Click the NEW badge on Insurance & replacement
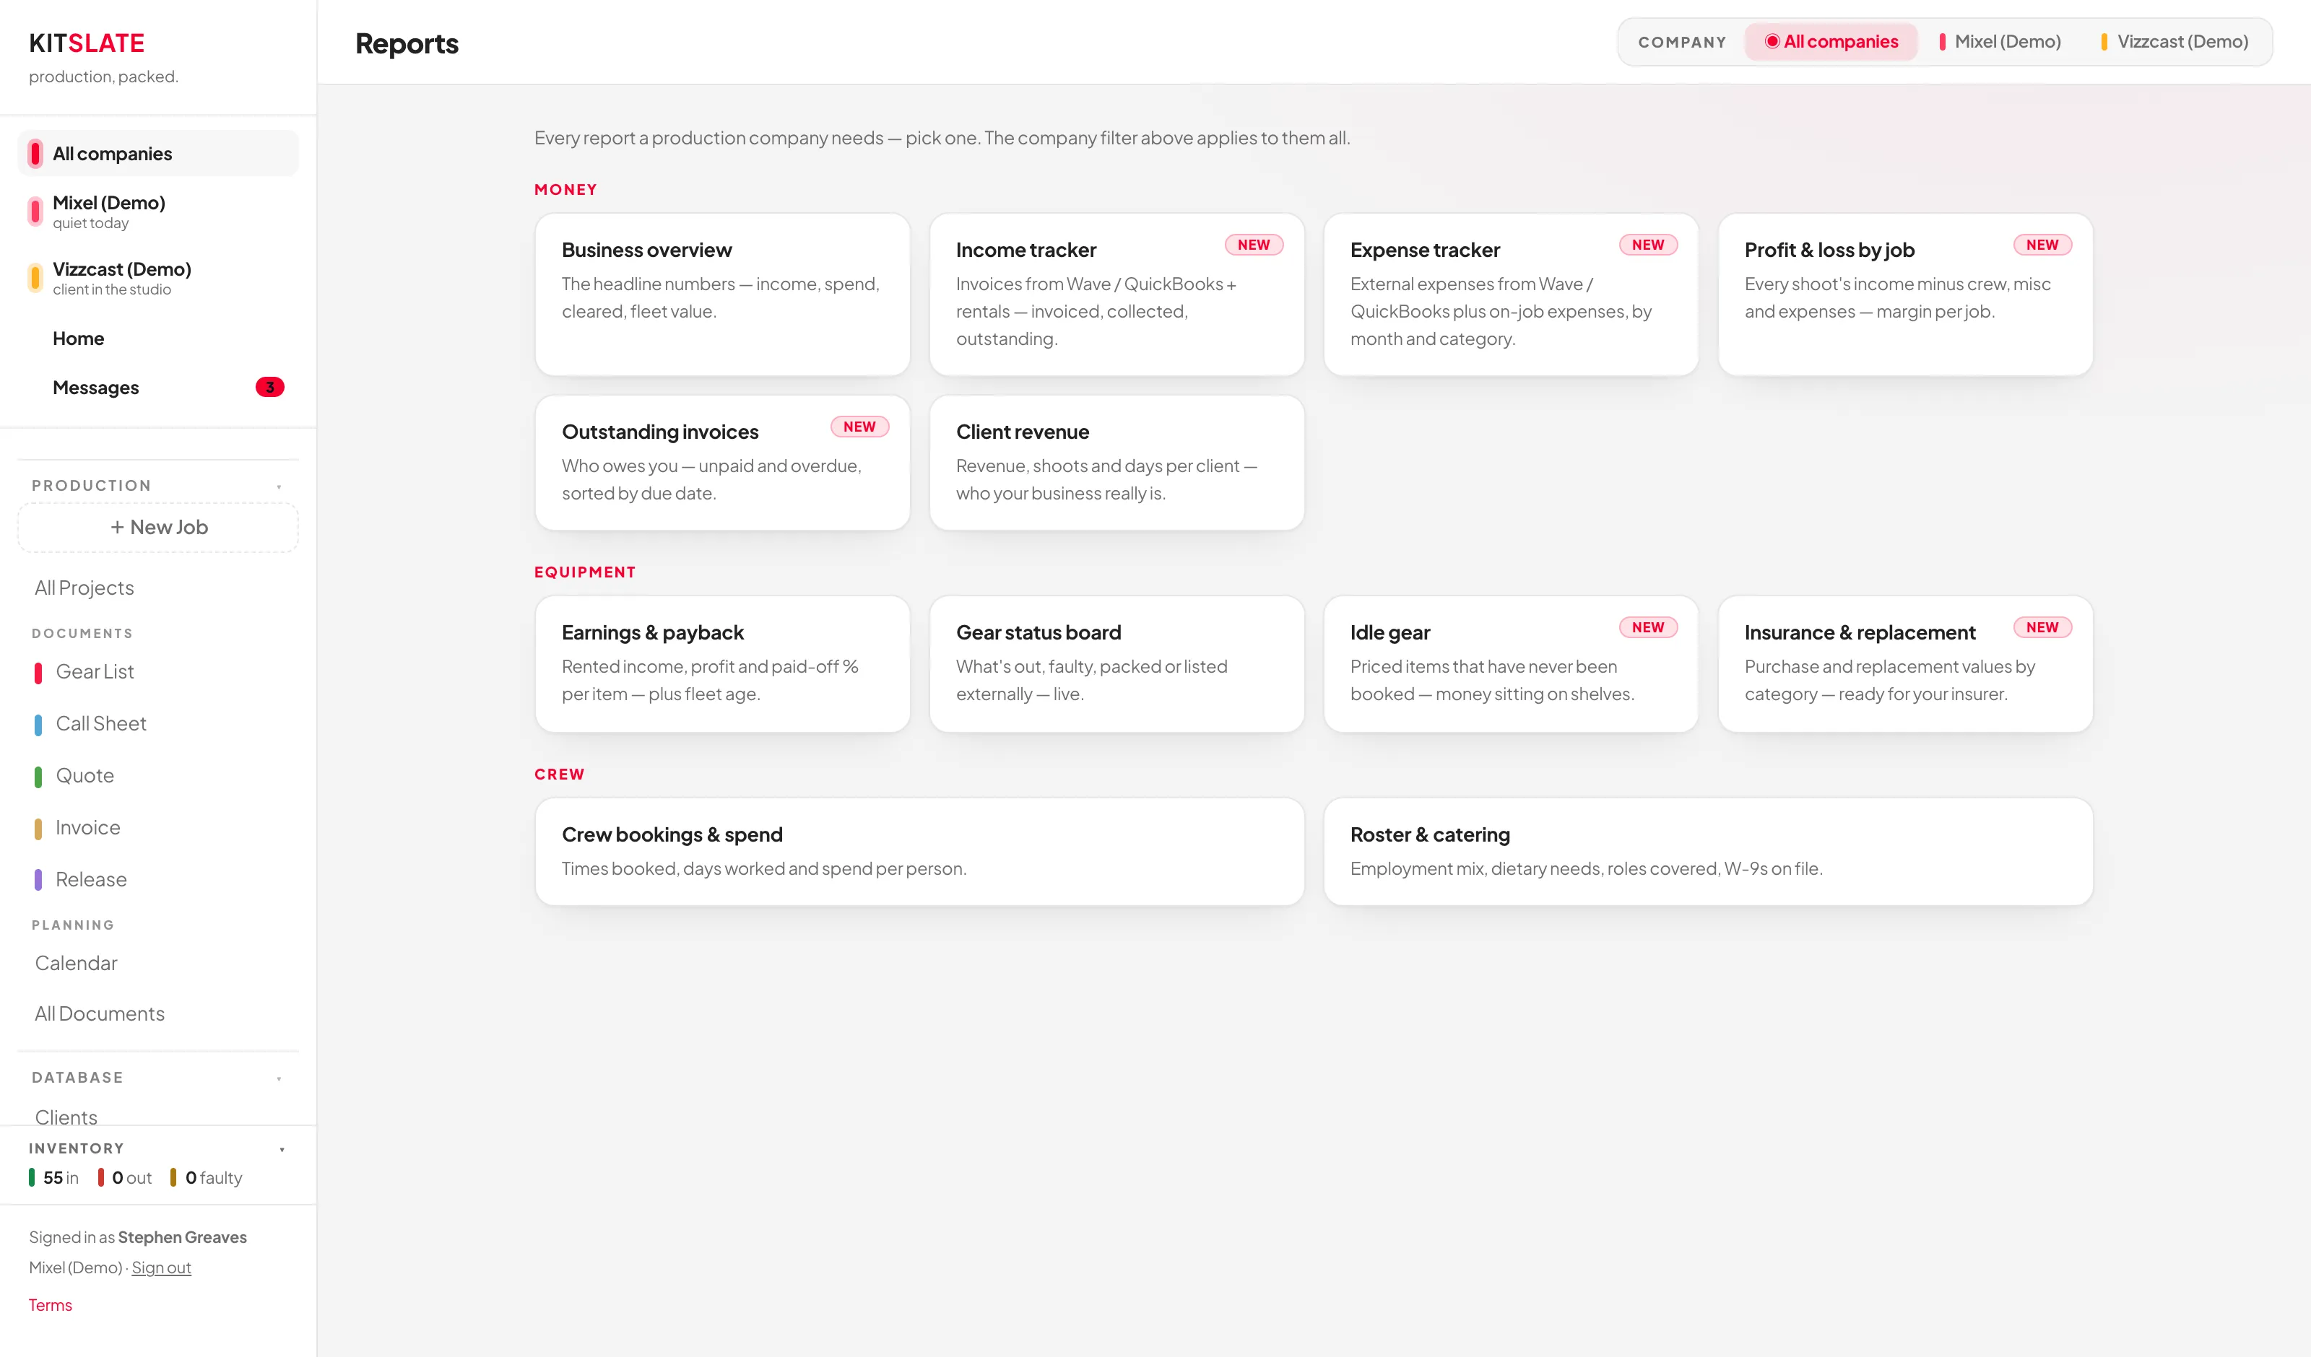The image size is (2311, 1357). point(2042,627)
